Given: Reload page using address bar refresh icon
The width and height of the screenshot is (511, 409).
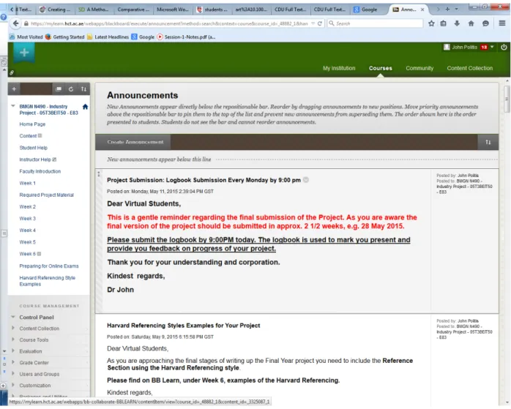Looking at the screenshot, I should (x=320, y=23).
